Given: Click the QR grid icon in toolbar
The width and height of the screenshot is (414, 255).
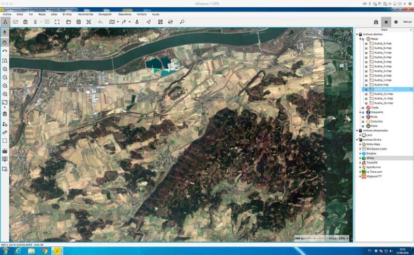Looking at the screenshot, I should point(160,22).
